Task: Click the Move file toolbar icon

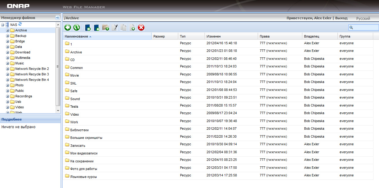Action: (132, 27)
